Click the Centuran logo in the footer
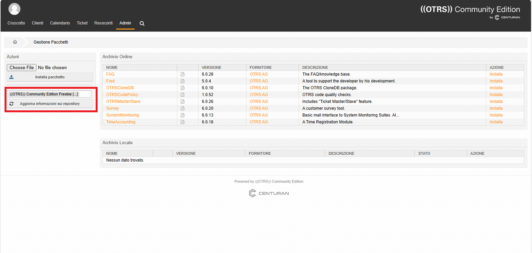This screenshot has width=532, height=253. pyautogui.click(x=269, y=193)
